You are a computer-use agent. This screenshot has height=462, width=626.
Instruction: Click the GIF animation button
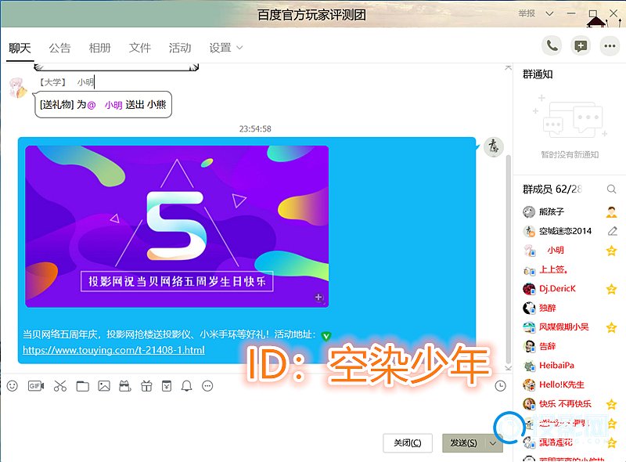[x=35, y=386]
